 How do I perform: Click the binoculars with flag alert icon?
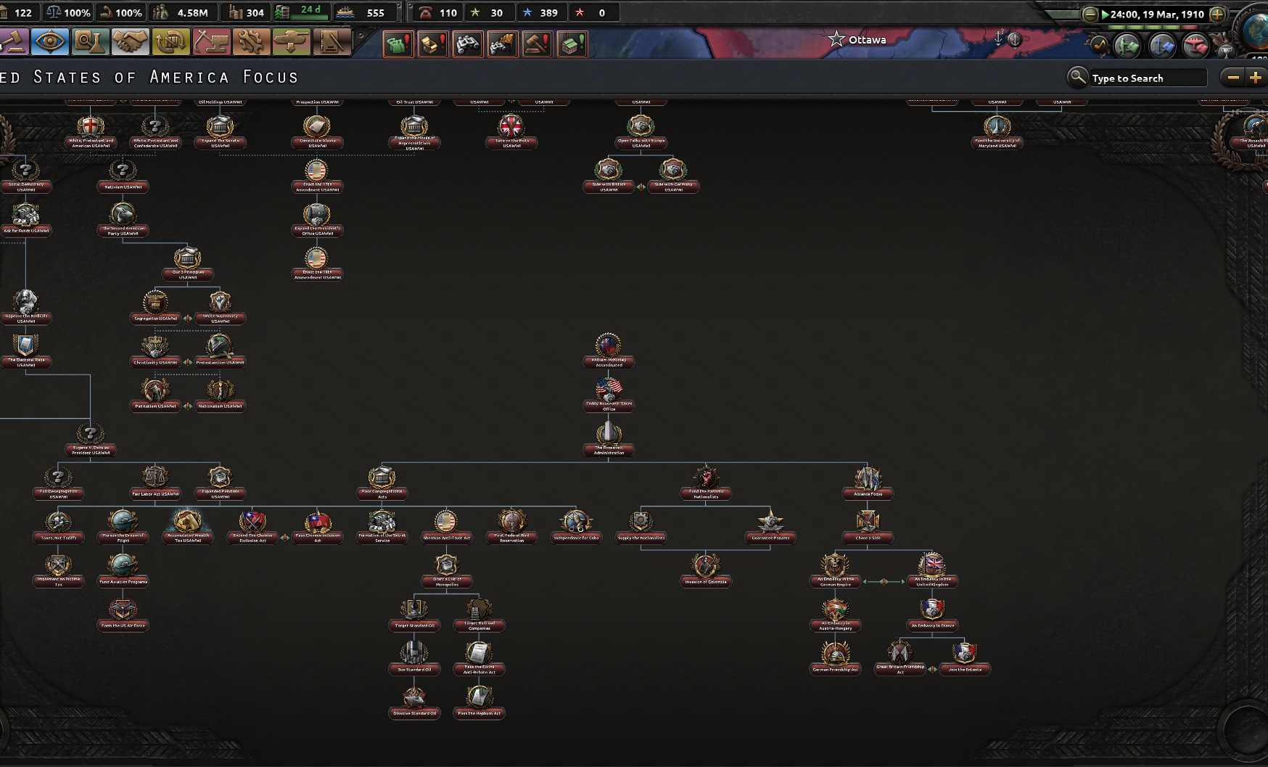(503, 44)
